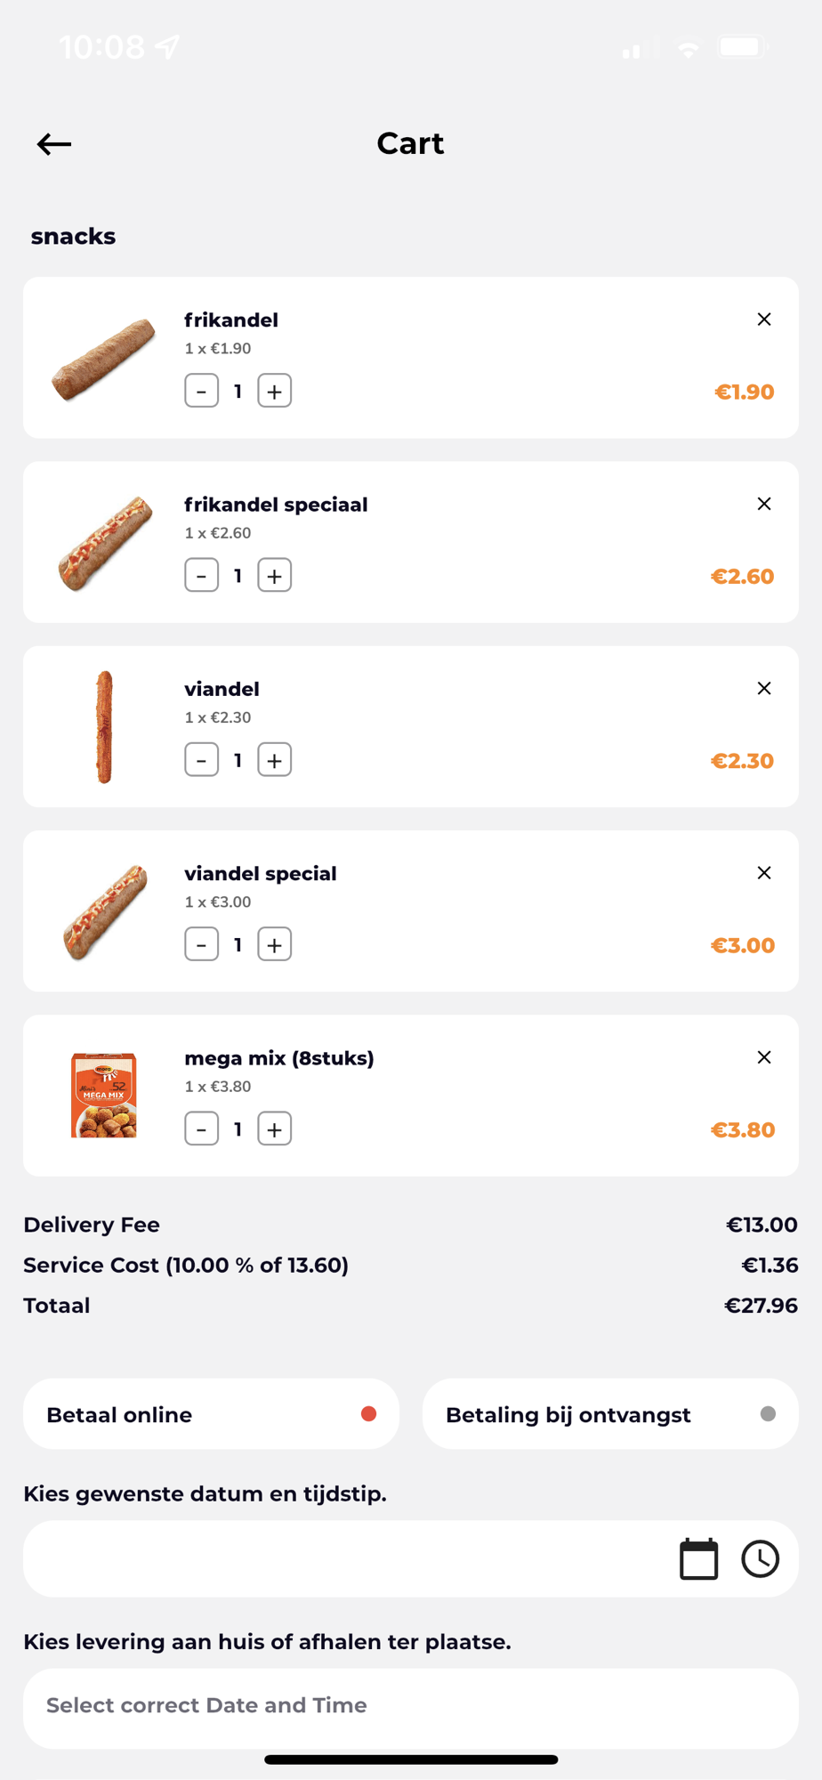Open the clock time picker icon

click(x=761, y=1559)
